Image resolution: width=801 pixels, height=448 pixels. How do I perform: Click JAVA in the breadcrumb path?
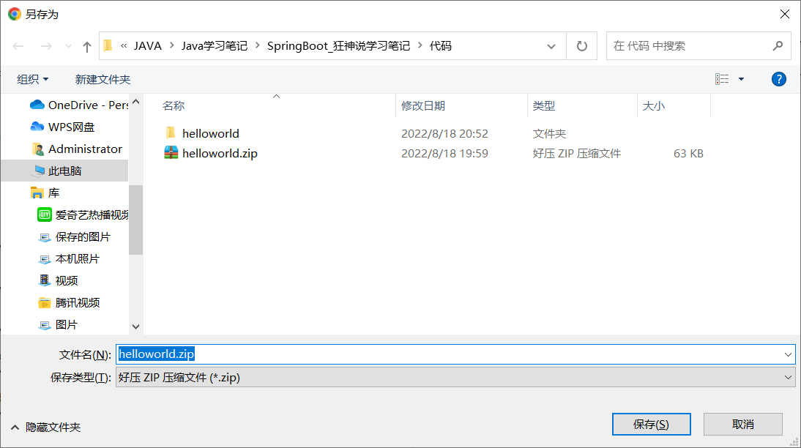(x=148, y=46)
